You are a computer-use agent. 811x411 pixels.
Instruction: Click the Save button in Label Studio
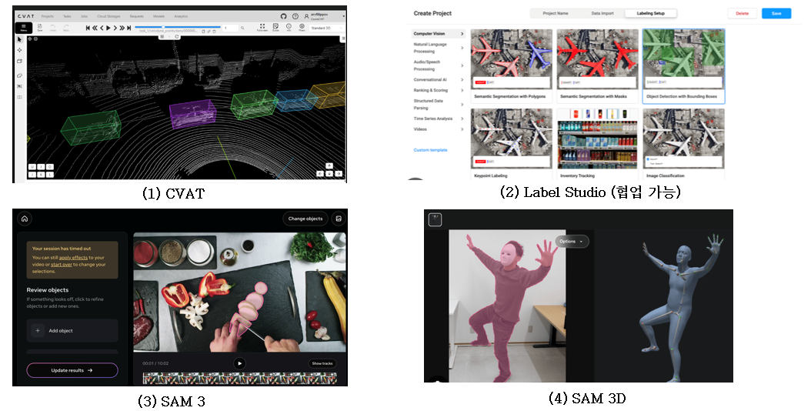point(776,13)
